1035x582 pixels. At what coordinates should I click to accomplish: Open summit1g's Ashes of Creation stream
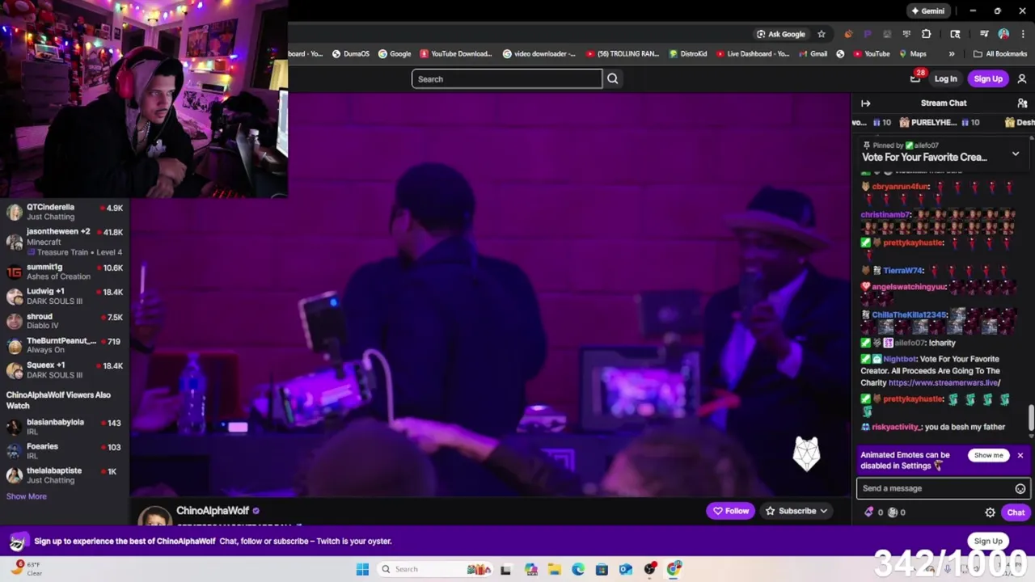(65, 272)
